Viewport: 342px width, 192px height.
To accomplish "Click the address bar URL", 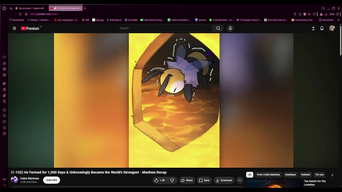I will click(x=44, y=14).
